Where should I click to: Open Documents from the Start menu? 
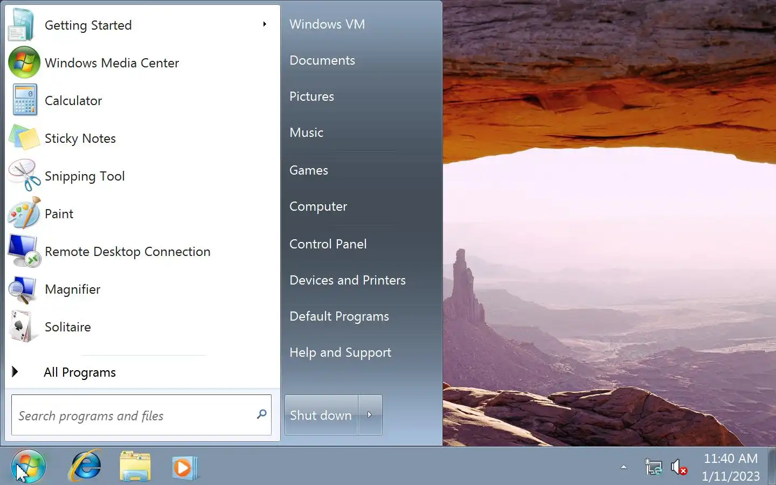(322, 60)
